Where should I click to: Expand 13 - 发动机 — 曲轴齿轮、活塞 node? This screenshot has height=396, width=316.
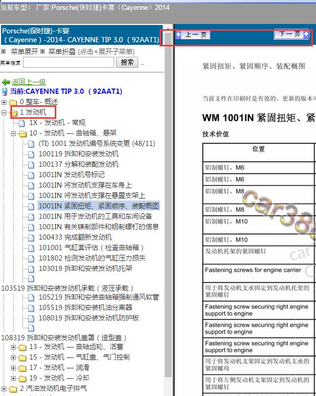(13, 348)
